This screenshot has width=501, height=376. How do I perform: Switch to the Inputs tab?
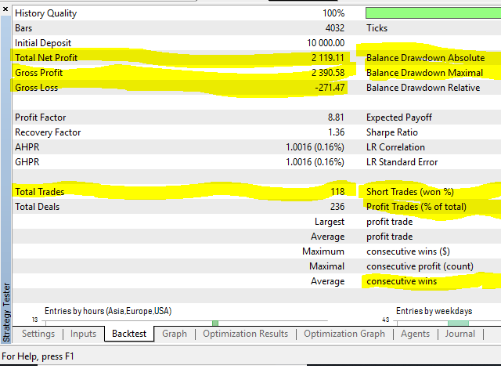(84, 334)
